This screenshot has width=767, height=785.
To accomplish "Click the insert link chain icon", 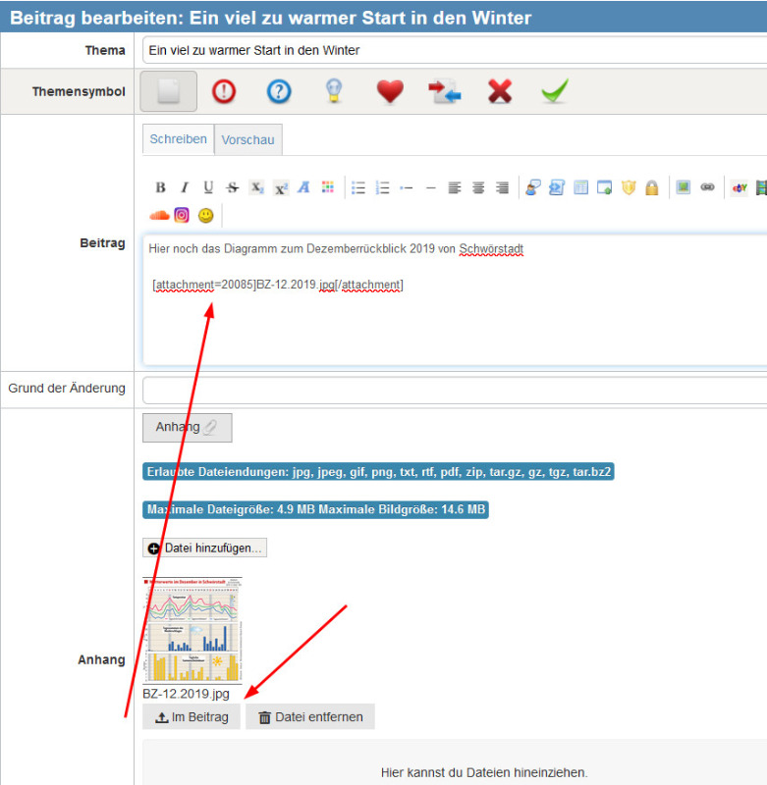I will [x=707, y=187].
